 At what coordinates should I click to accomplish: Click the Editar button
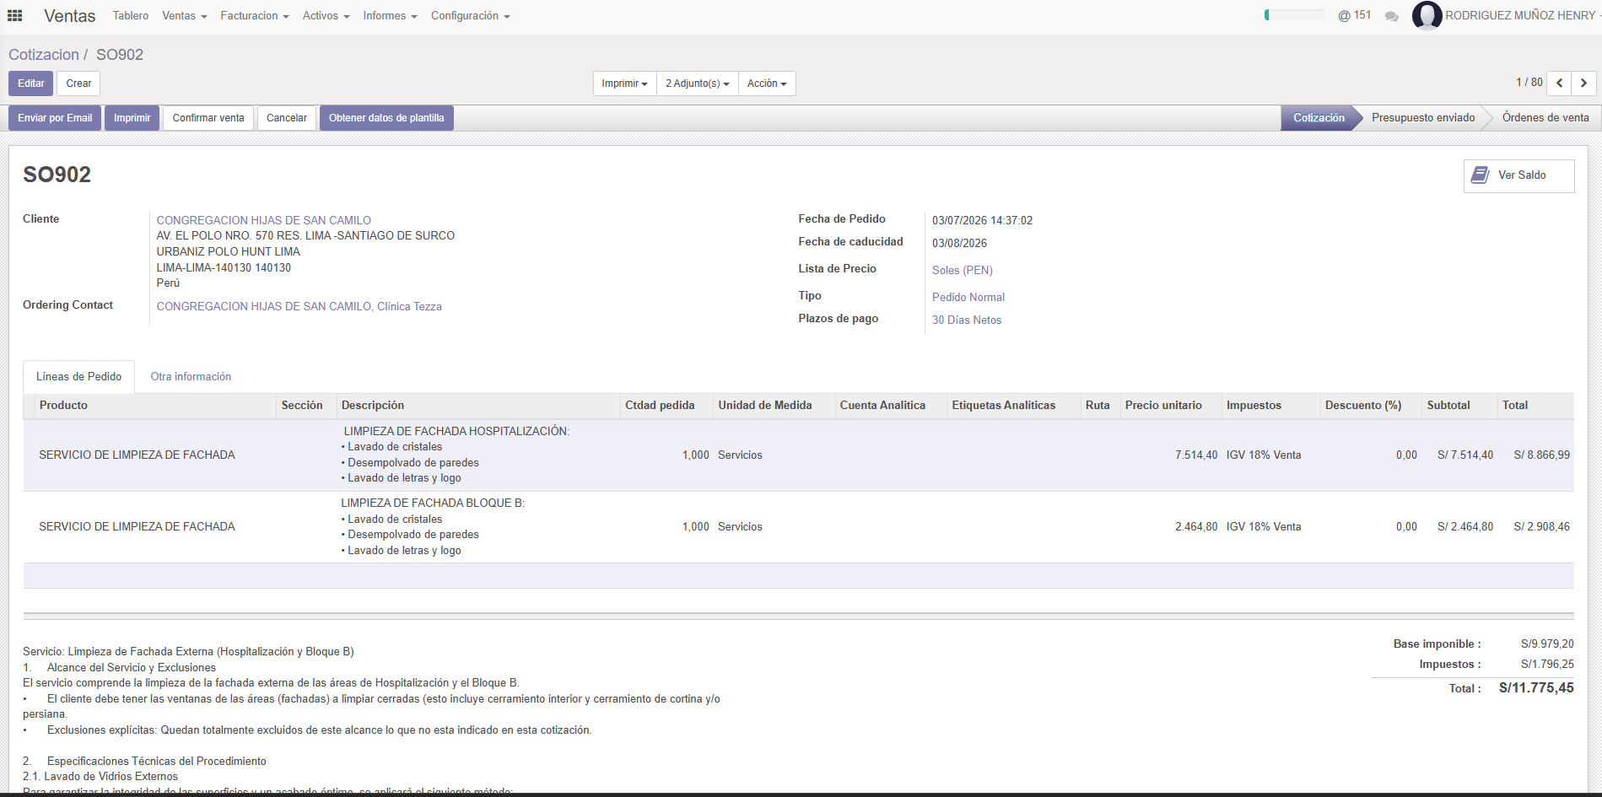[31, 83]
